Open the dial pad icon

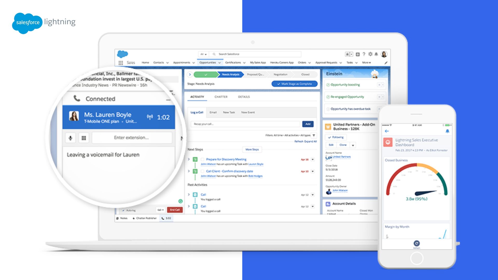point(84,138)
